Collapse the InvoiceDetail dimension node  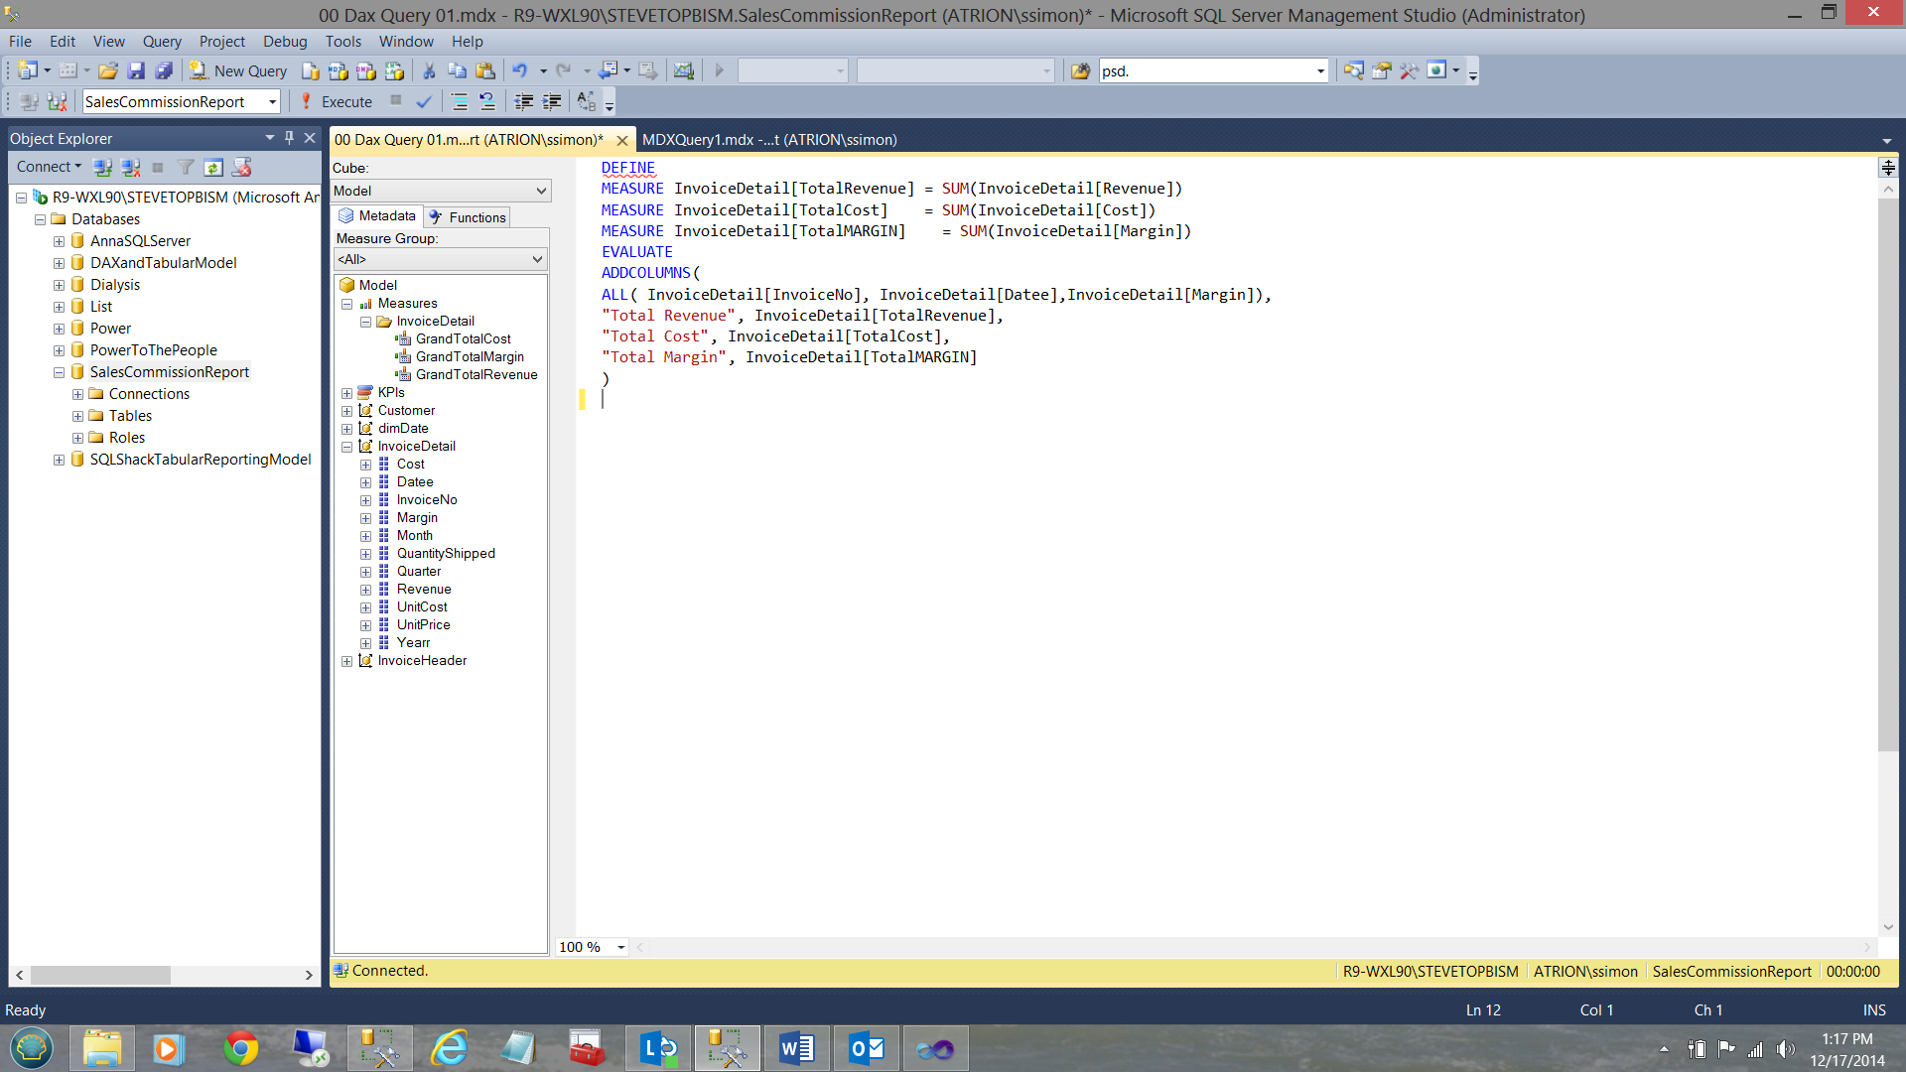(346, 447)
